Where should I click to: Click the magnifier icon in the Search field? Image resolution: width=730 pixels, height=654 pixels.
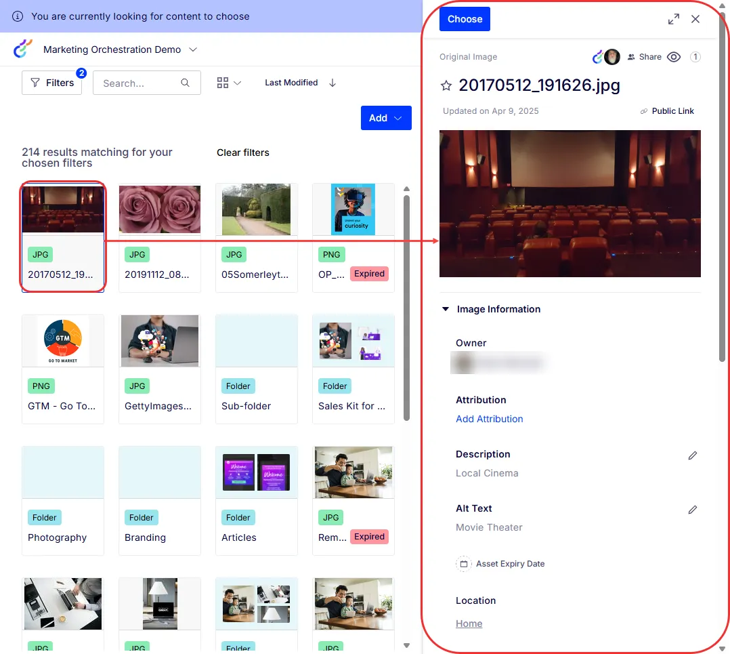click(x=185, y=83)
